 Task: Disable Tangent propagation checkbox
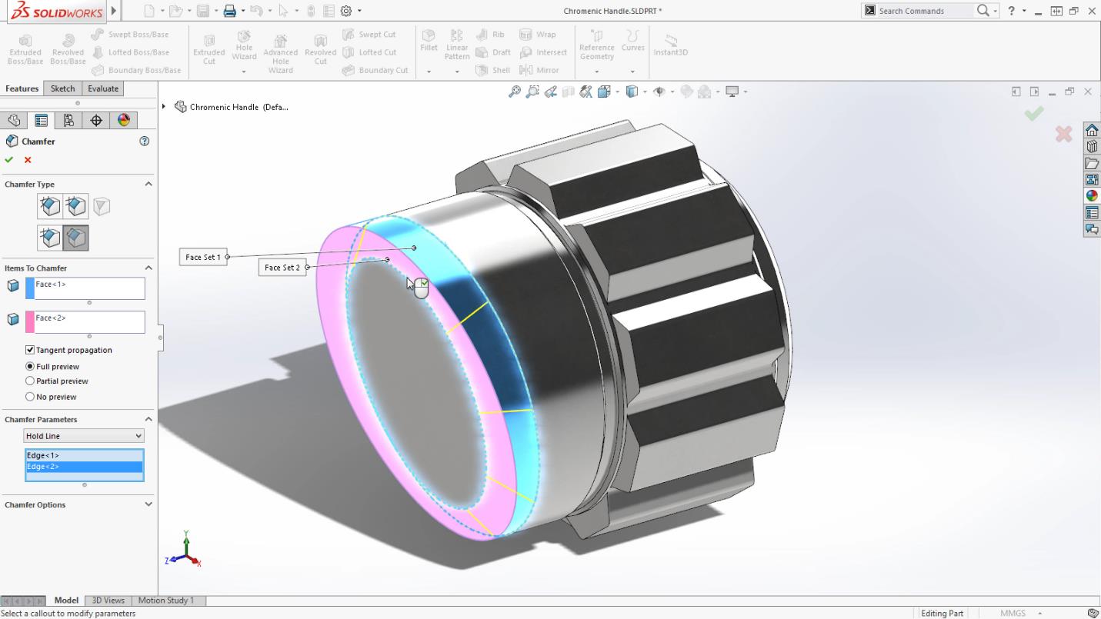point(29,350)
